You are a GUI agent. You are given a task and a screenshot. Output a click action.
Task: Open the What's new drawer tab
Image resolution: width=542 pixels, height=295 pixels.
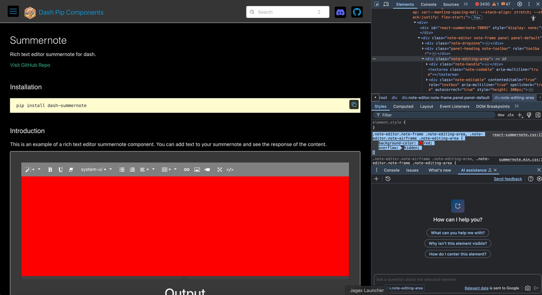coord(440,170)
